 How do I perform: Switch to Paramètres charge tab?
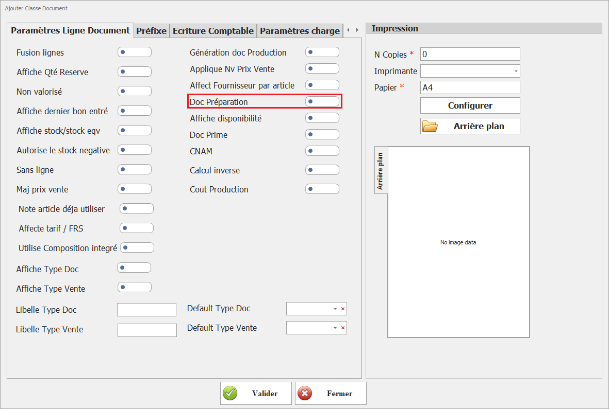(300, 31)
